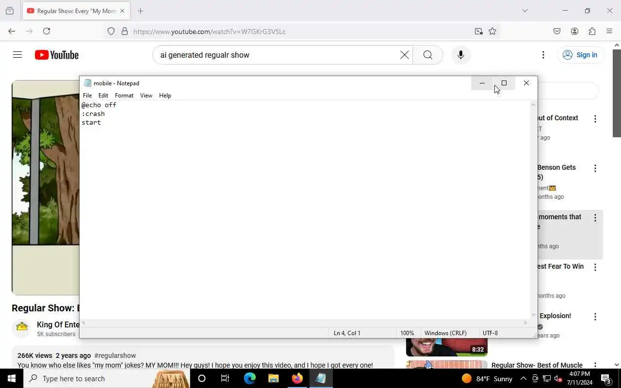621x388 pixels.
Task: Open the Notepad Format menu
Action: pyautogui.click(x=124, y=96)
